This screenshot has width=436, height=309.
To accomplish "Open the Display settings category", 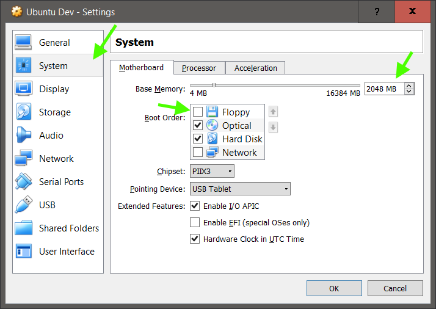I will pos(58,89).
